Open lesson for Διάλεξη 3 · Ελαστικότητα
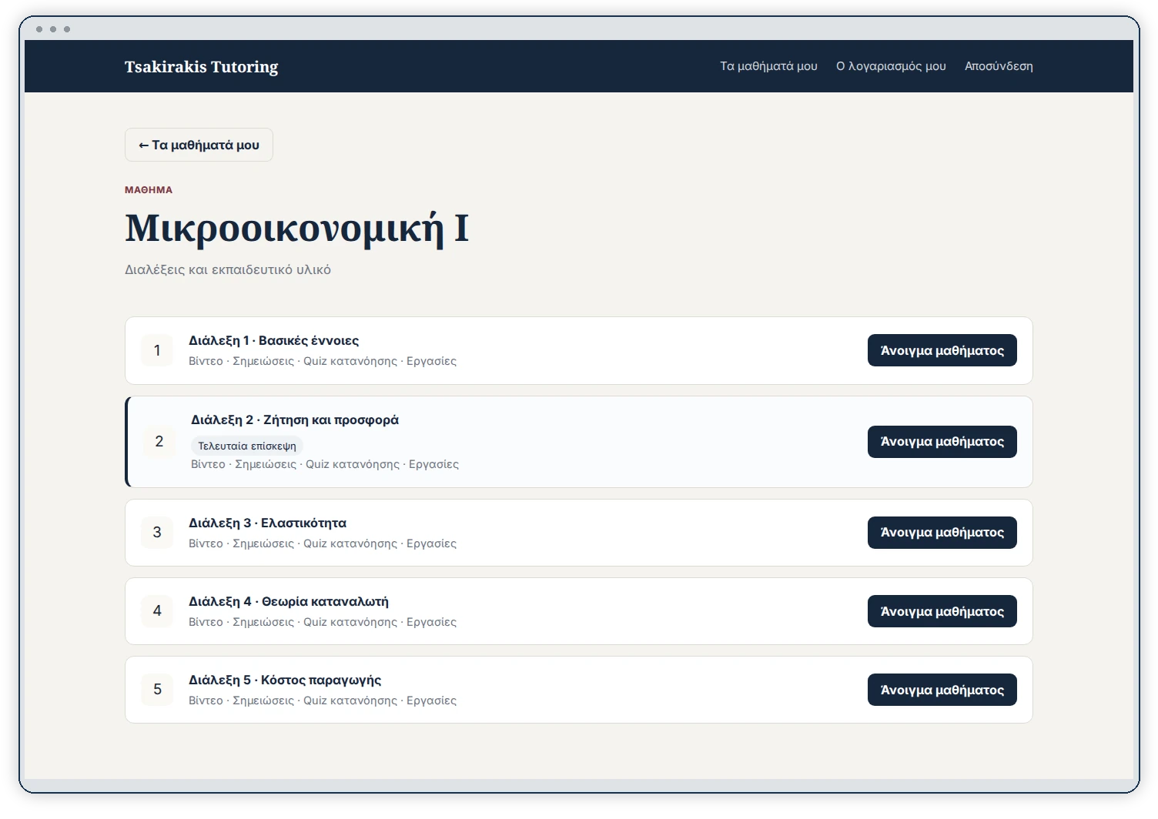1158x819 pixels. click(x=942, y=533)
